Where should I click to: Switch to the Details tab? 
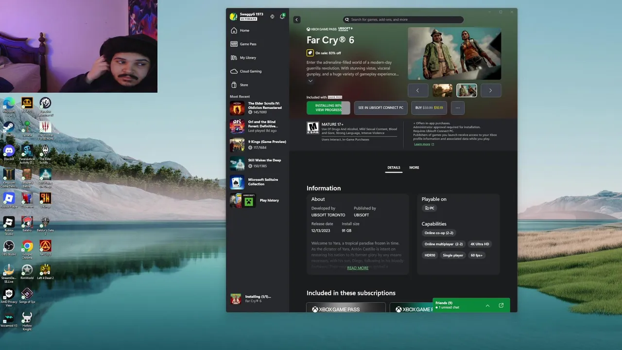394,168
